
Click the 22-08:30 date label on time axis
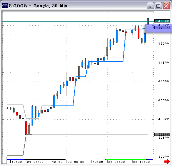76,162
